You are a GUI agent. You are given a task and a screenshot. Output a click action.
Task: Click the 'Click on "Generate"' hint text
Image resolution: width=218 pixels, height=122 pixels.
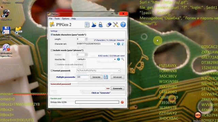coord(101,93)
